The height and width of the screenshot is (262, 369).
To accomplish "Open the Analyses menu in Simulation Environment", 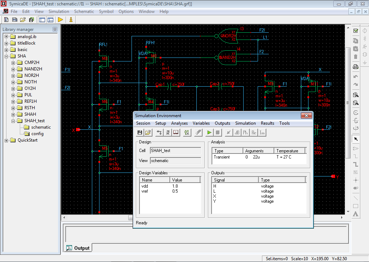I will pyautogui.click(x=179, y=123).
